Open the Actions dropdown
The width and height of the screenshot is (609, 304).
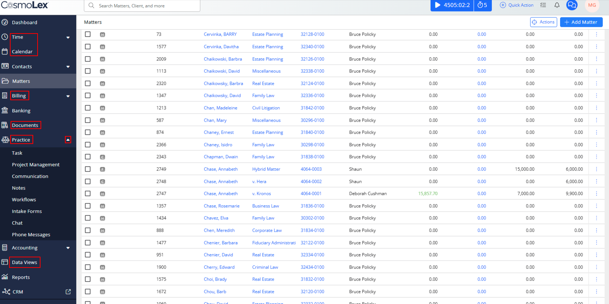543,22
